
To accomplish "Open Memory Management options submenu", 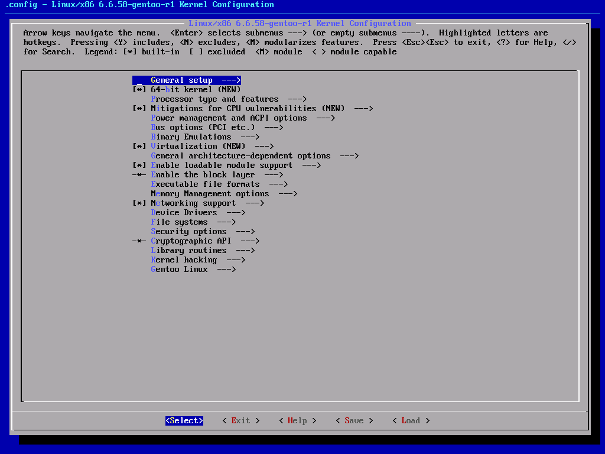I will [x=224, y=194].
